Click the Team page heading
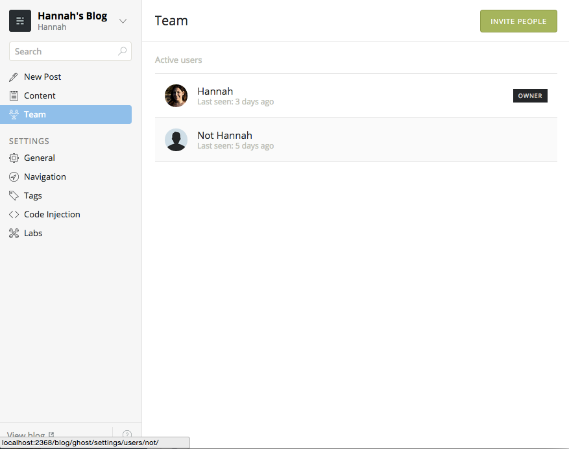The image size is (569, 449). [171, 21]
